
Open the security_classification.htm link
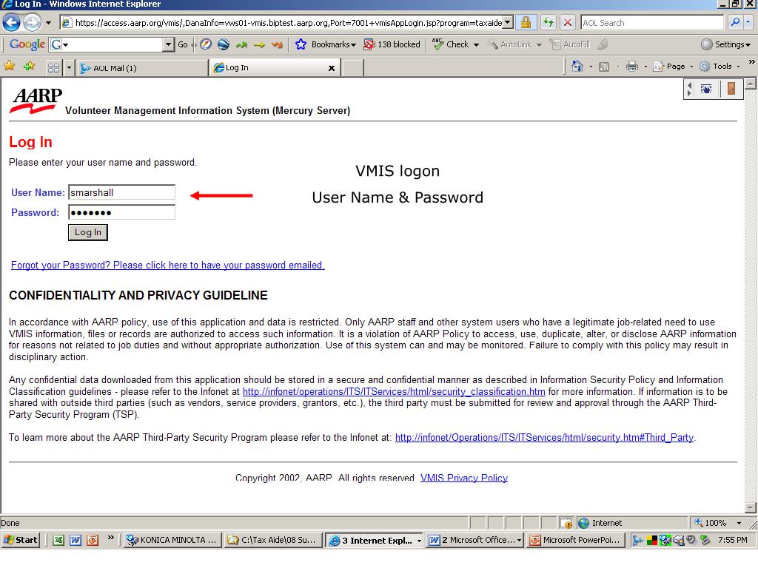tap(394, 392)
